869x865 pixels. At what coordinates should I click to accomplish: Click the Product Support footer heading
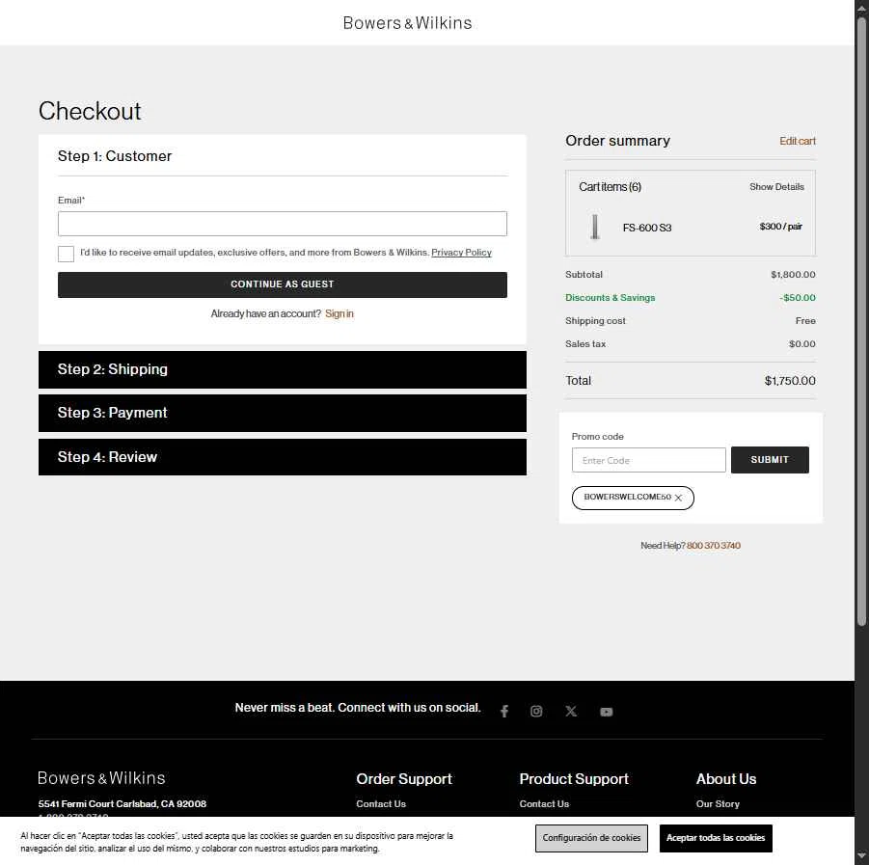[x=574, y=779]
